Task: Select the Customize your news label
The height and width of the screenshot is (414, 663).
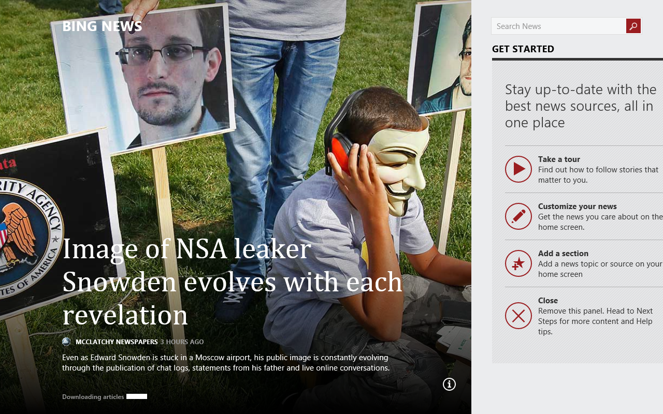Action: [x=578, y=206]
